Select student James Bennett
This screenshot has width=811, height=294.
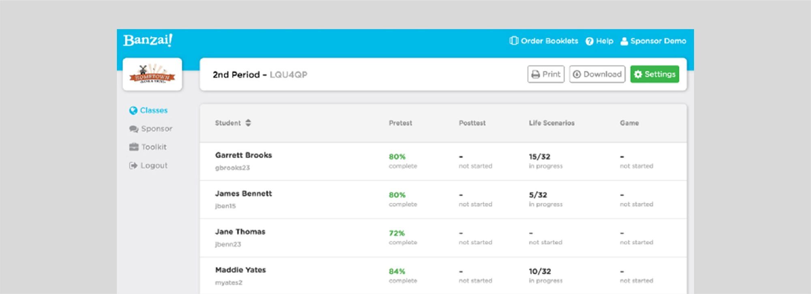243,193
